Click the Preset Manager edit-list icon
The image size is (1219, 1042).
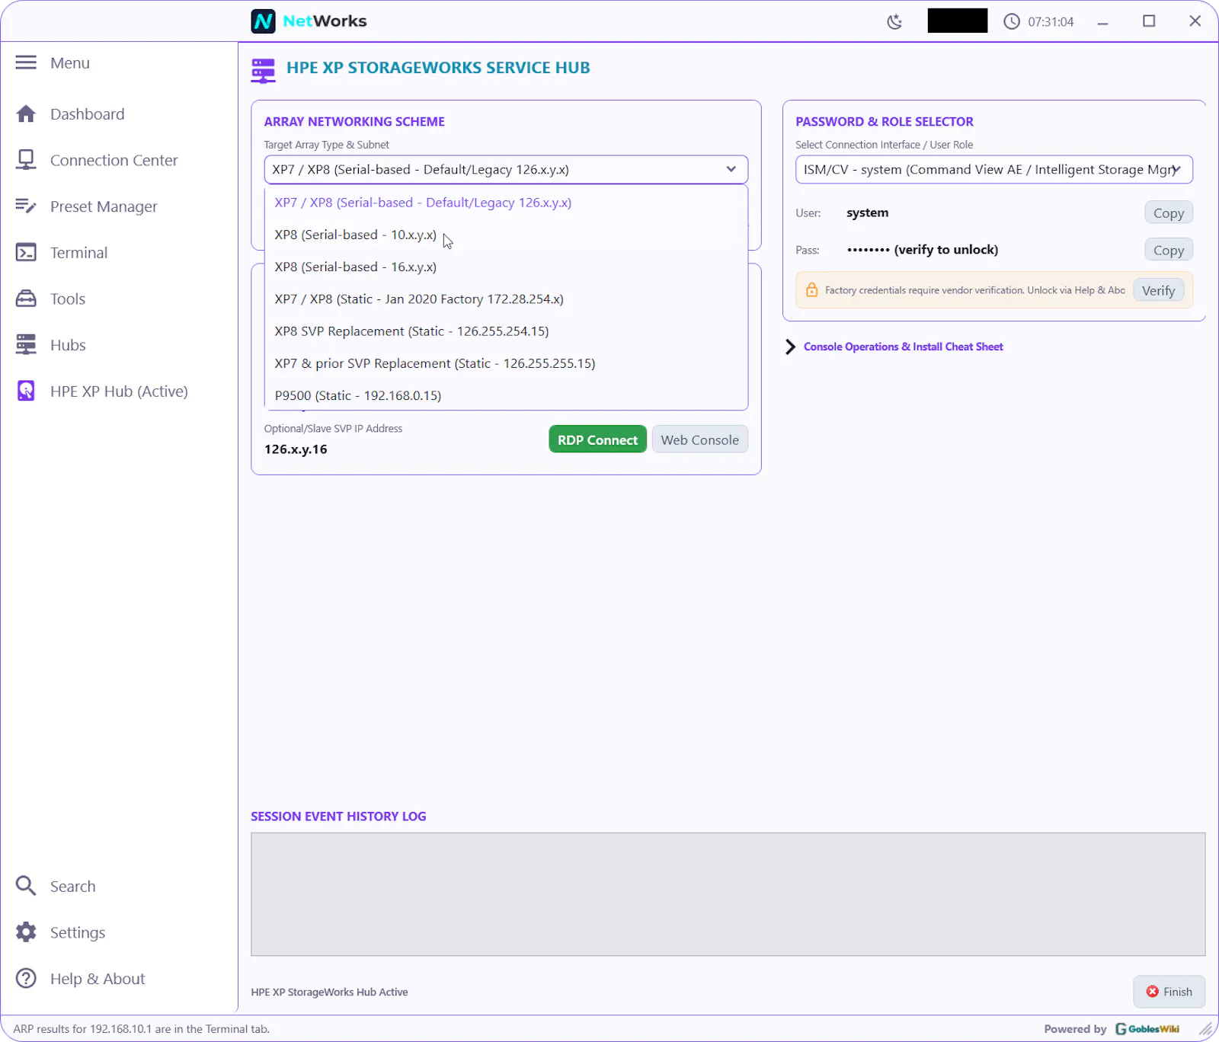pos(26,206)
